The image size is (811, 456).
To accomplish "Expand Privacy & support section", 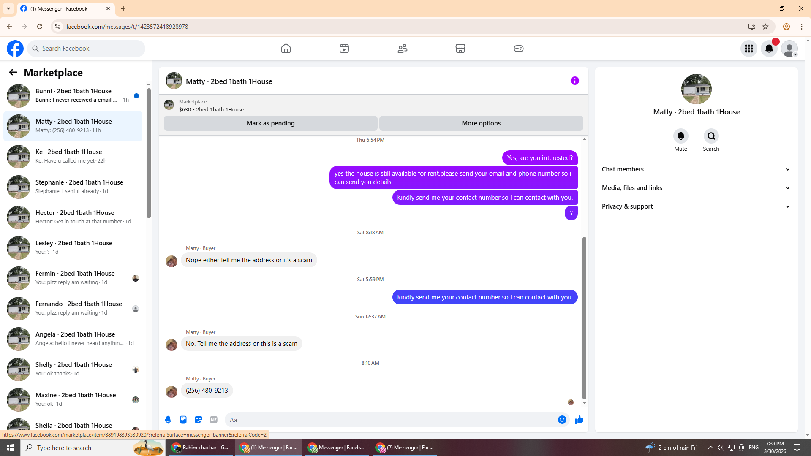I will point(696,206).
